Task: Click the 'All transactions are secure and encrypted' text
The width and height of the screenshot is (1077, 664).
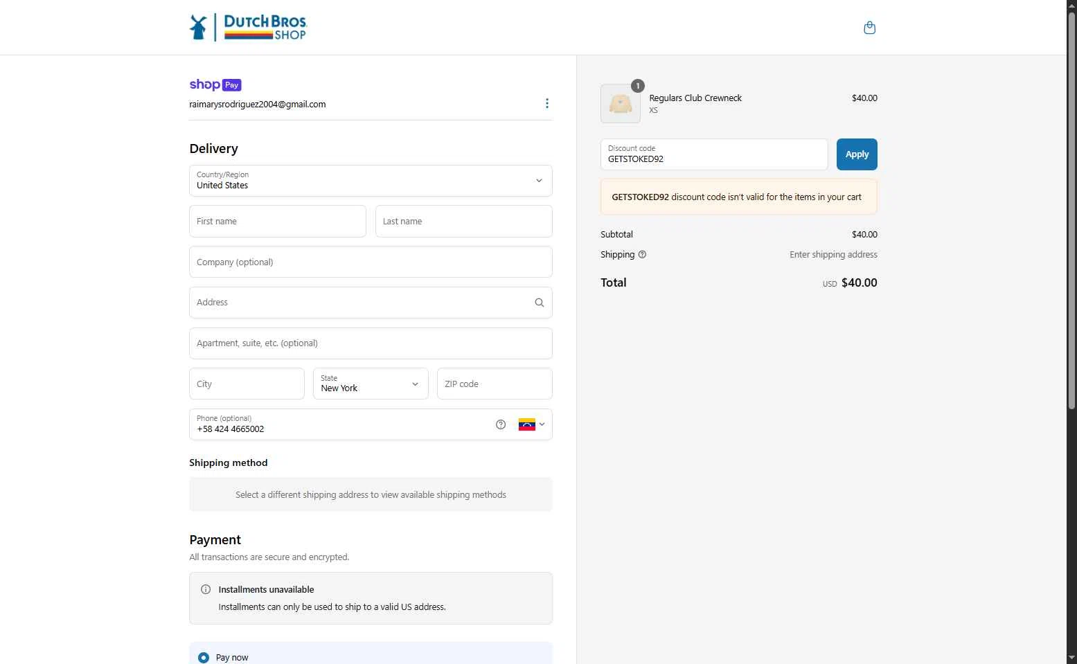Action: tap(269, 557)
